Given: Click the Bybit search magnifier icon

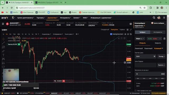Looking at the screenshot, I should pos(154,18).
